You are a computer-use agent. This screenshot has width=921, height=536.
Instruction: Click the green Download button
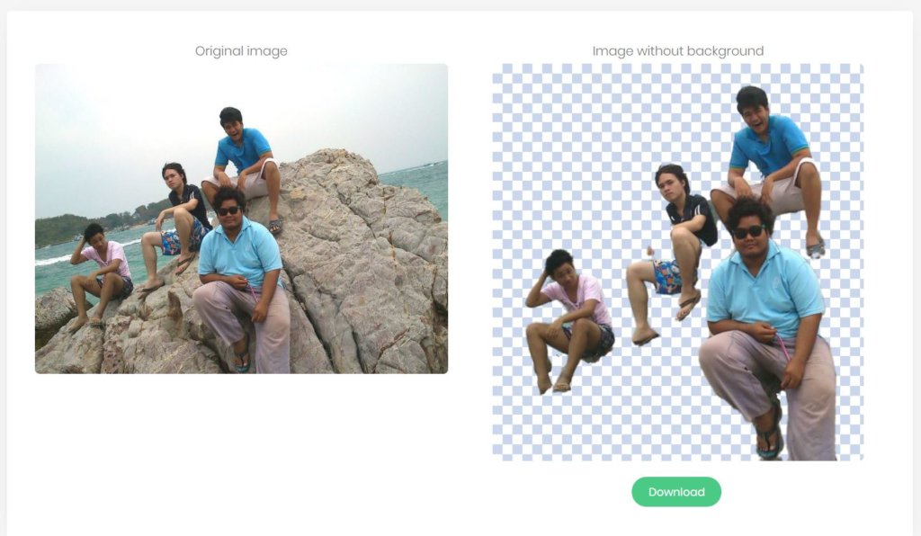(676, 492)
